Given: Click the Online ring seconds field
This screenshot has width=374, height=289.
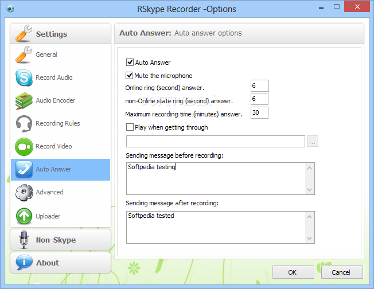Looking at the screenshot, I should point(260,85).
